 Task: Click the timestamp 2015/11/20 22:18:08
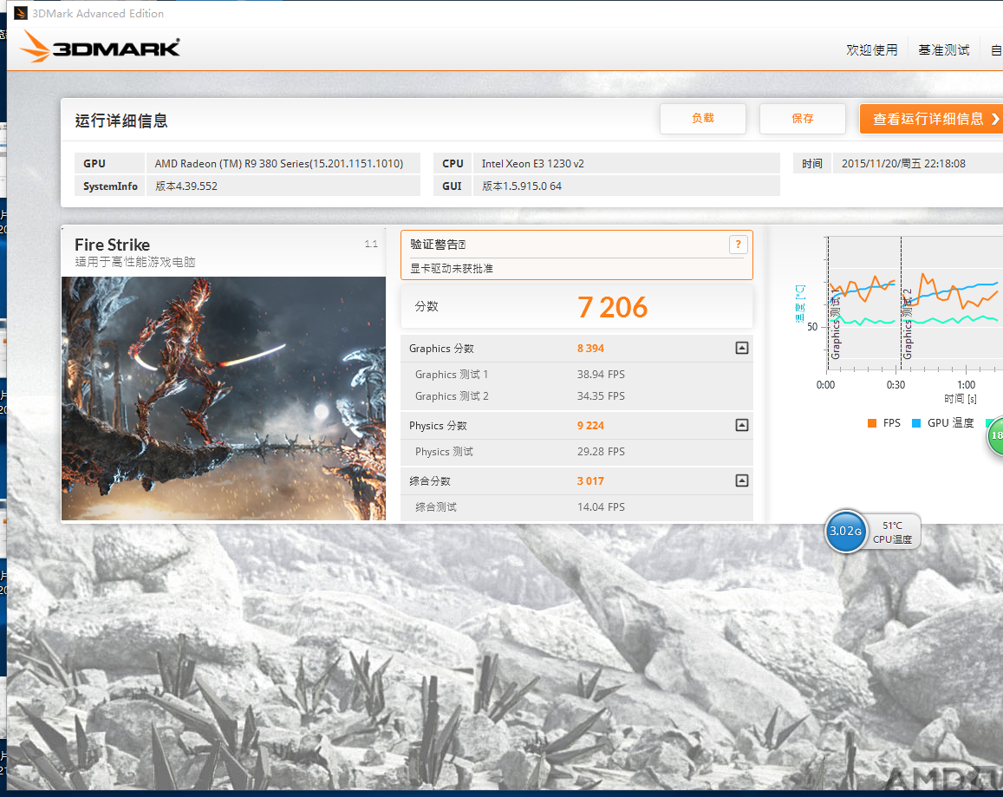[x=903, y=163]
